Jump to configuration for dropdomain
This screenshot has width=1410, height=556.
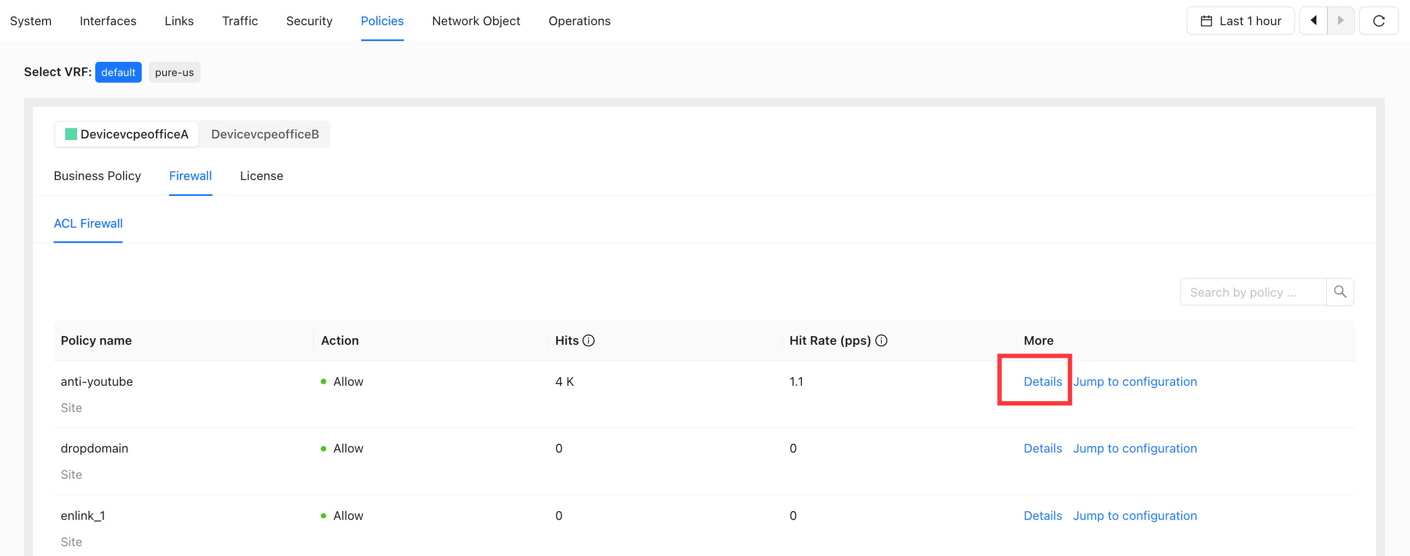pyautogui.click(x=1135, y=448)
